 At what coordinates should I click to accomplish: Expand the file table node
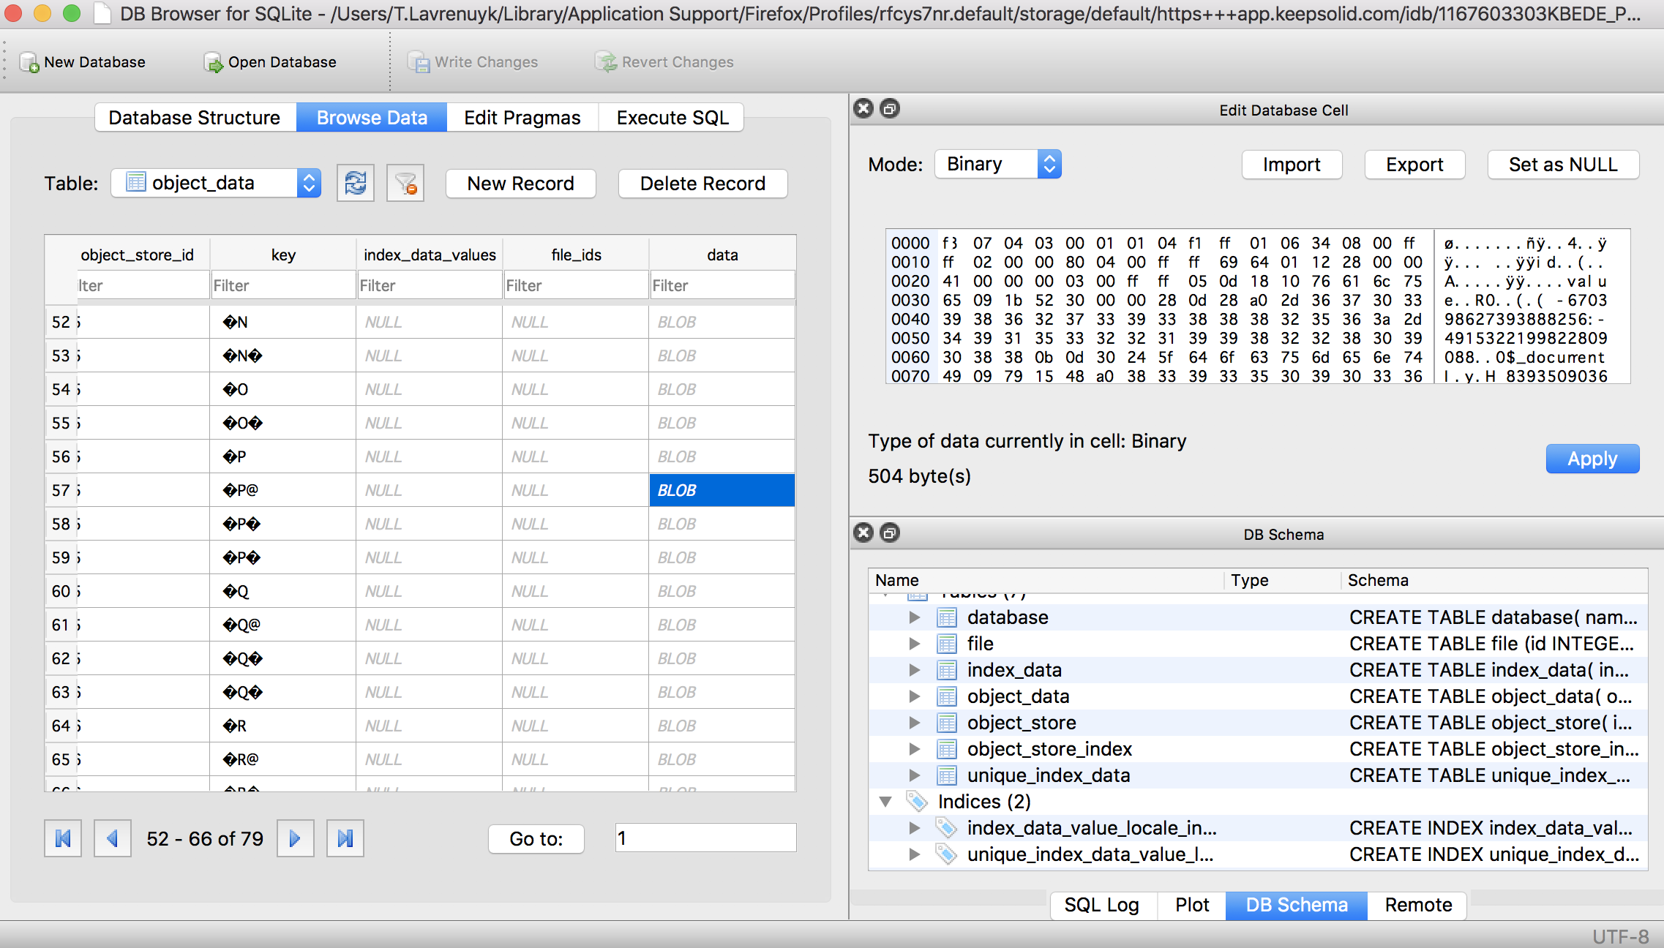tap(914, 644)
